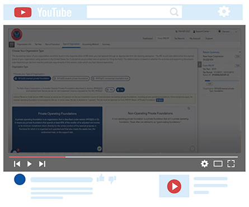Expand the Return Summary side panel arrow
This screenshot has width=249, height=207.
click(x=200, y=64)
